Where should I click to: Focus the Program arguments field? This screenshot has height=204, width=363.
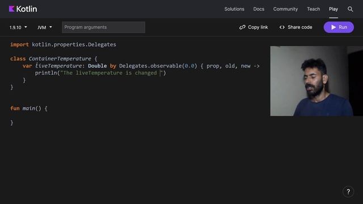[x=103, y=27]
